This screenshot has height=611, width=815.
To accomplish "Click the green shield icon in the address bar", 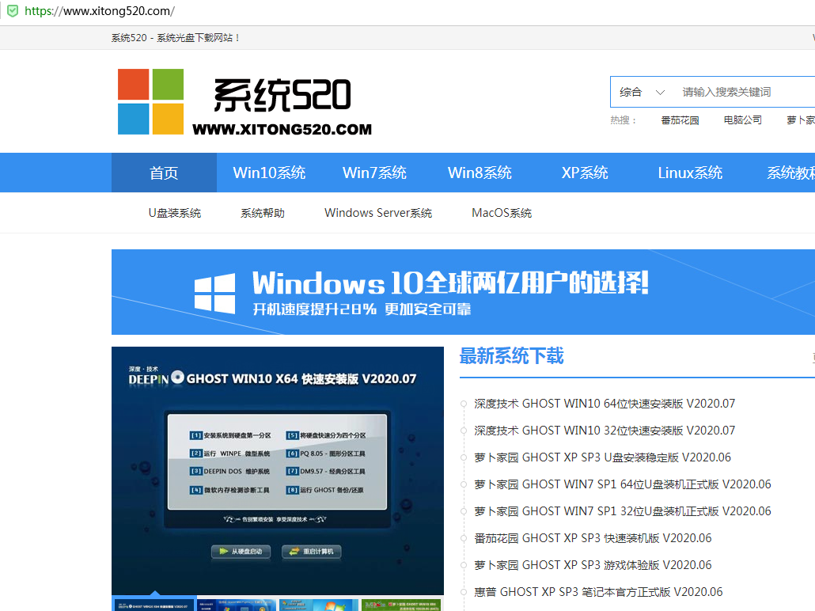I will pyautogui.click(x=11, y=12).
